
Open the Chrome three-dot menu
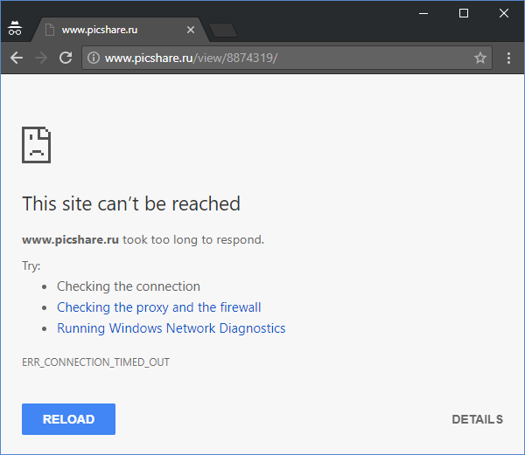click(509, 59)
